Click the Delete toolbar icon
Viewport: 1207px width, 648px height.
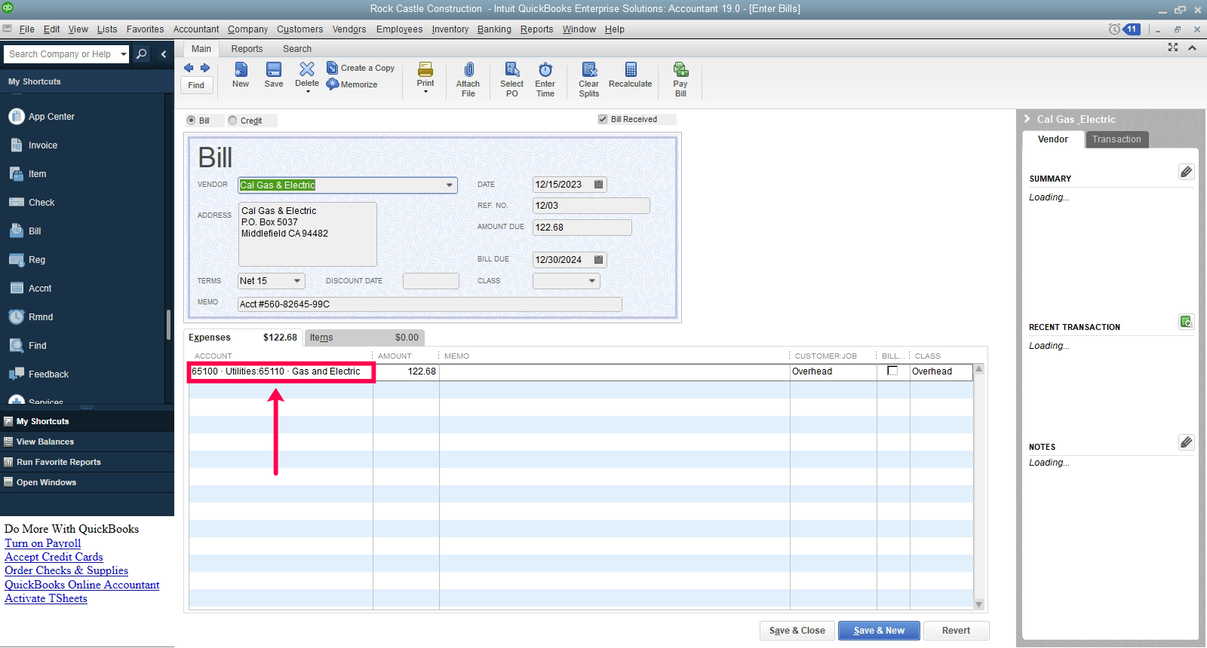tap(307, 69)
